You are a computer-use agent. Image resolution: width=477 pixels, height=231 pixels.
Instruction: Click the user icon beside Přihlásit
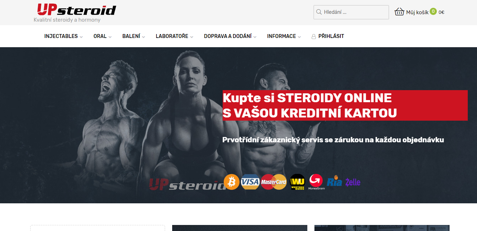click(314, 37)
